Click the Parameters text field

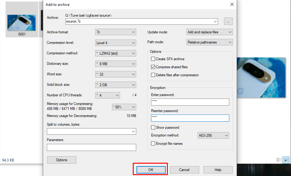pos(92,147)
